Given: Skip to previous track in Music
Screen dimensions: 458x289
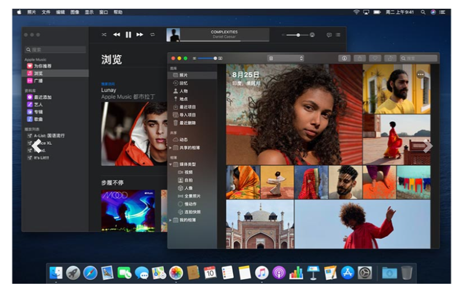Looking at the screenshot, I should 117,35.
